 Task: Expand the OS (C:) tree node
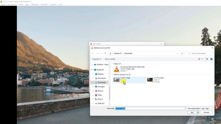point(93,99)
